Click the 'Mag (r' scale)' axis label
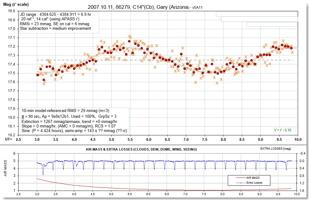309x200 pixels. click(16, 4)
